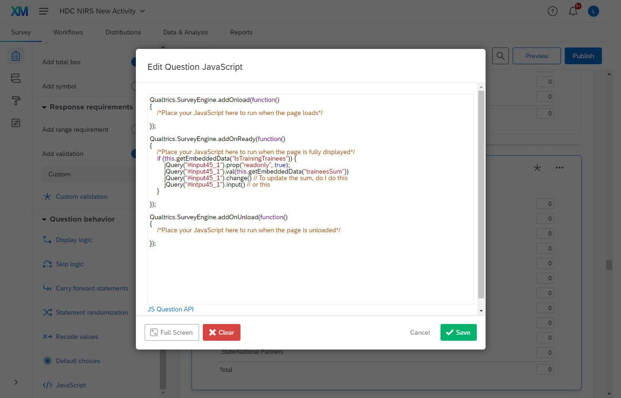The width and height of the screenshot is (621, 398).
Task: Open the Custom validation type dropdown
Action: [89, 174]
